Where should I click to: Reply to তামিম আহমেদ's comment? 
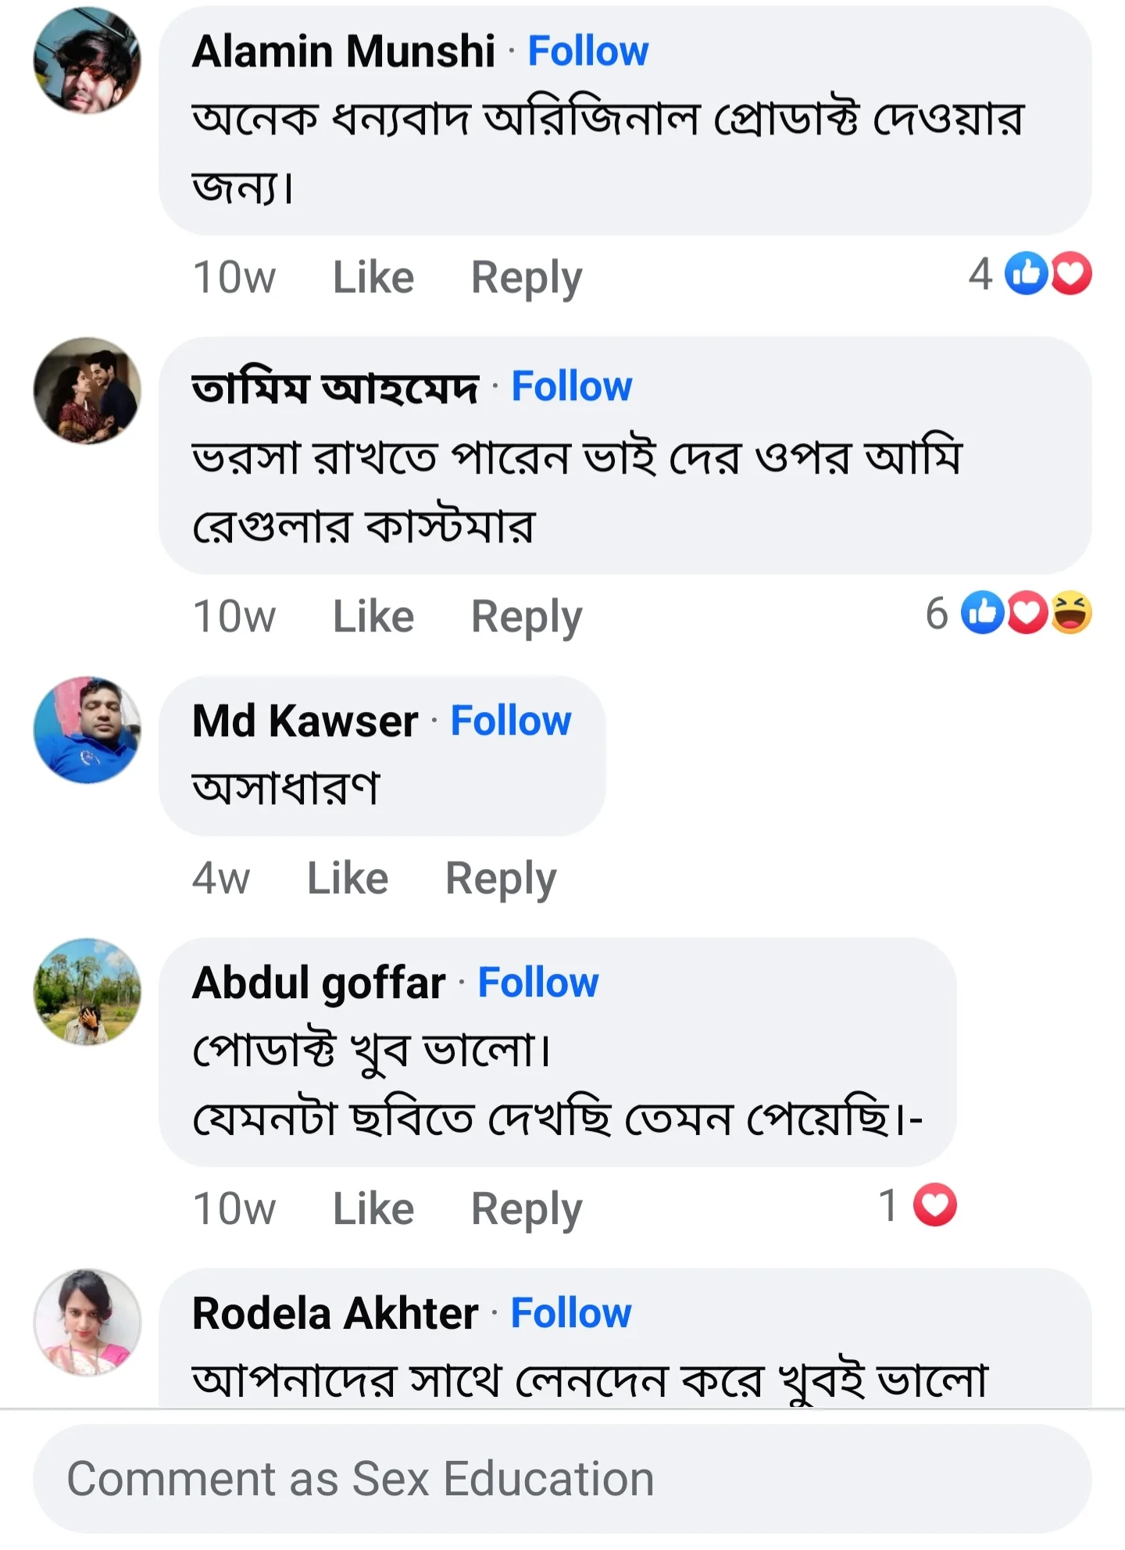click(x=527, y=615)
